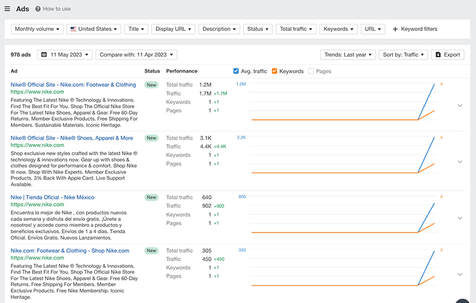Click the Status column header
The width and height of the screenshot is (476, 303).
[152, 71]
